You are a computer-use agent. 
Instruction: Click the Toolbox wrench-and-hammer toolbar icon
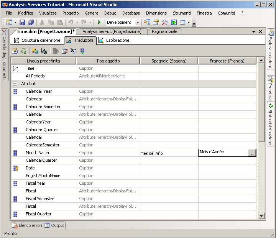coord(165,23)
